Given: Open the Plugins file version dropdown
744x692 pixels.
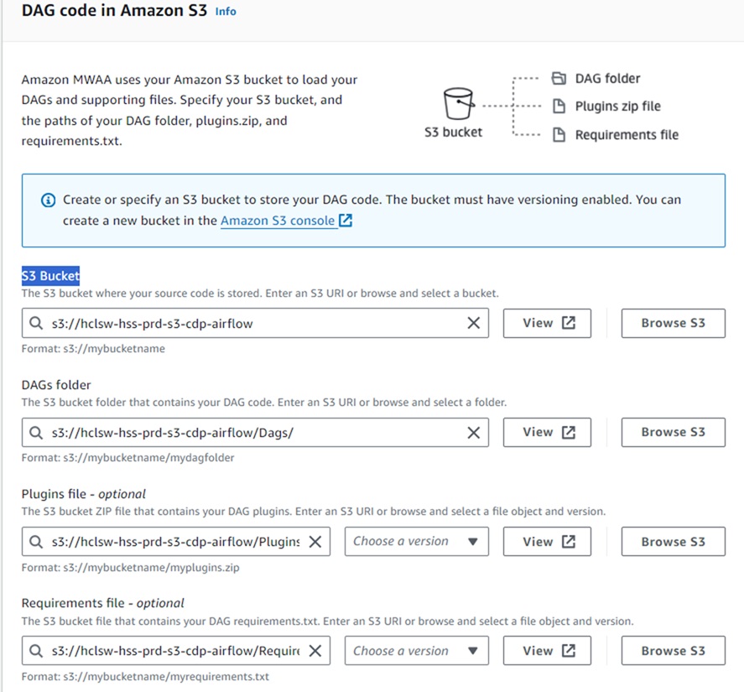Looking at the screenshot, I should tap(415, 542).
